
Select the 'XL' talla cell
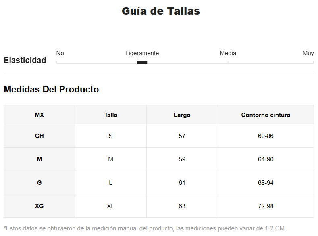coord(110,206)
